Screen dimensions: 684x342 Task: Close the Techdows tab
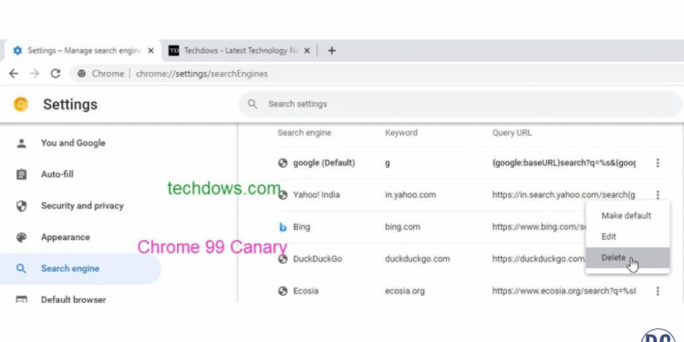pyautogui.click(x=306, y=50)
